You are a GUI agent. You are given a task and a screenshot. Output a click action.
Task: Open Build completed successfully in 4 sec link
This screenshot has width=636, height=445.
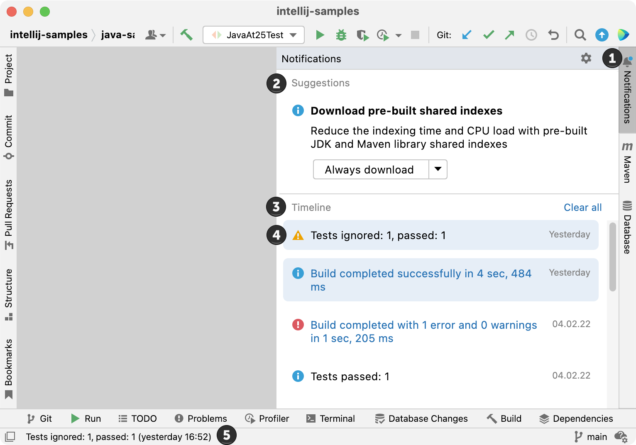[421, 280]
